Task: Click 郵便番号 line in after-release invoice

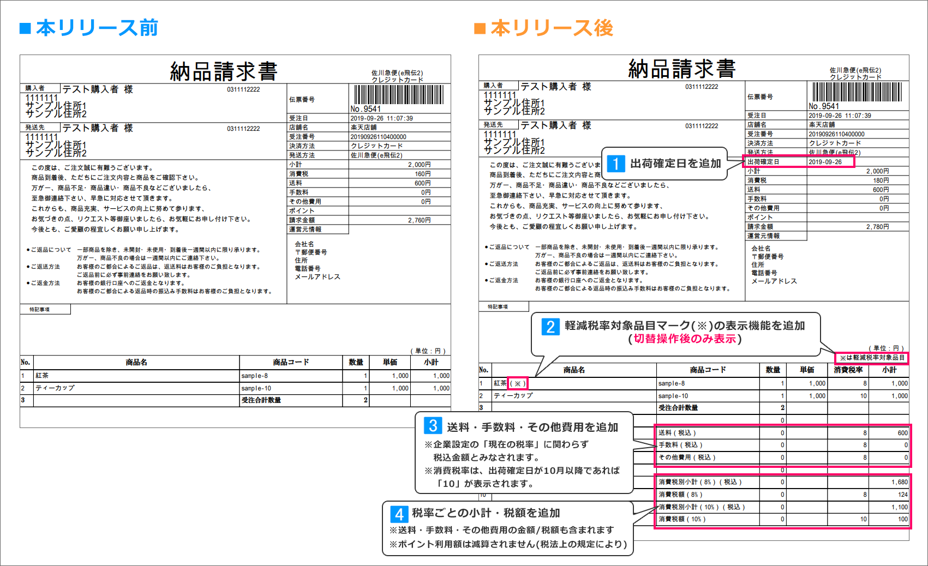Action: click(x=768, y=256)
